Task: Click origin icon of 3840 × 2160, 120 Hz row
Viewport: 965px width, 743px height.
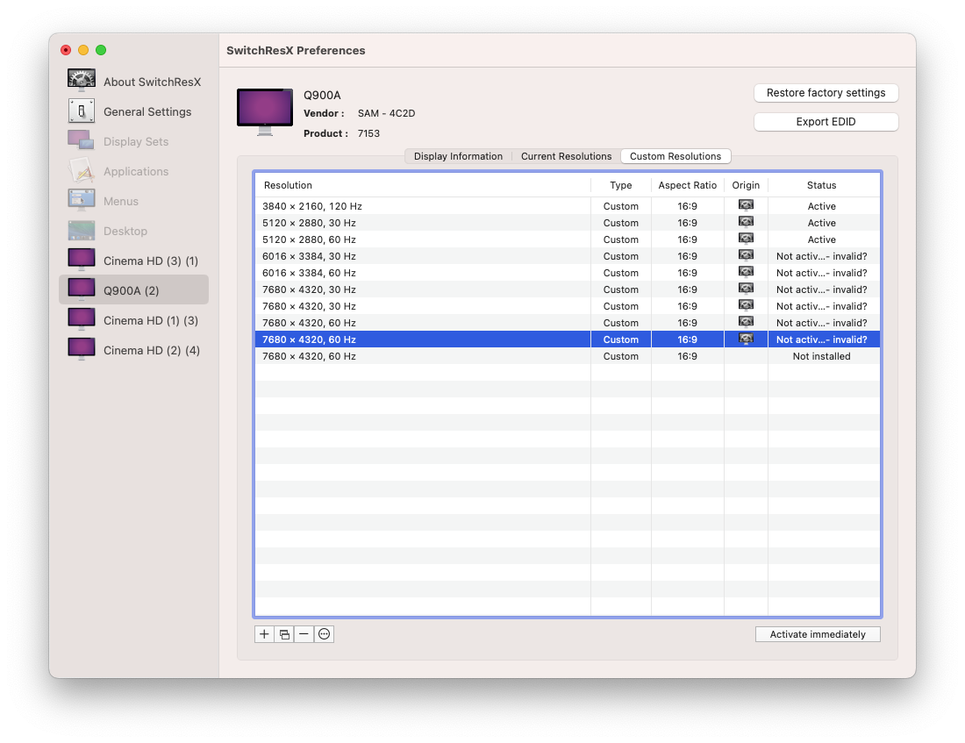Action: pyautogui.click(x=746, y=205)
